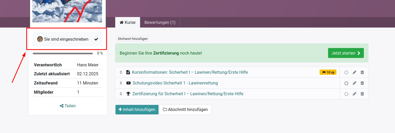Click the sort handle of Kursinformationen row
The width and height of the screenshot is (395, 133).
click(x=121, y=72)
